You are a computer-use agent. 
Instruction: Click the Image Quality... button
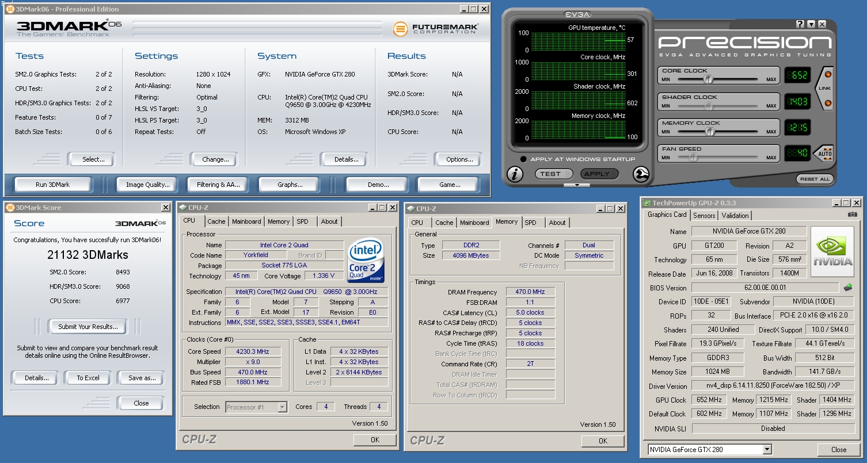[x=148, y=185]
